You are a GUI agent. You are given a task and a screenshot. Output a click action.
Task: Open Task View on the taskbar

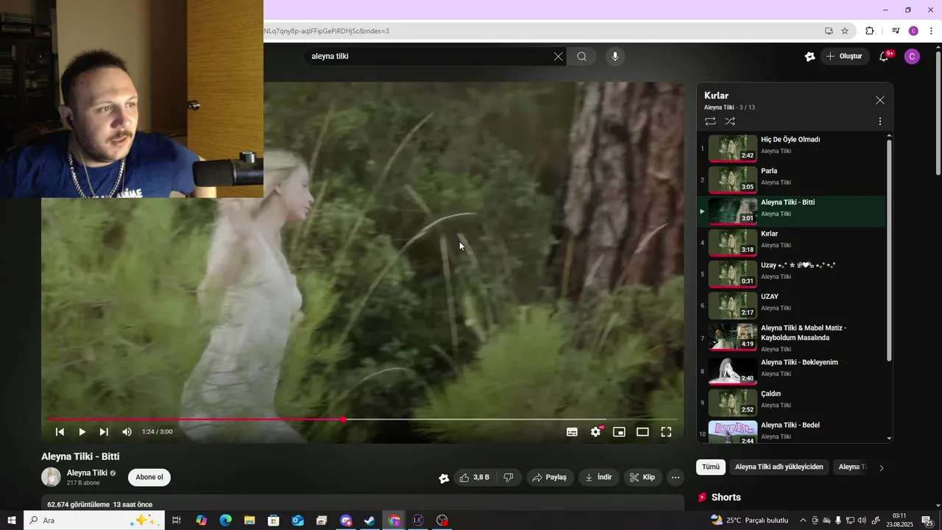pyautogui.click(x=177, y=520)
